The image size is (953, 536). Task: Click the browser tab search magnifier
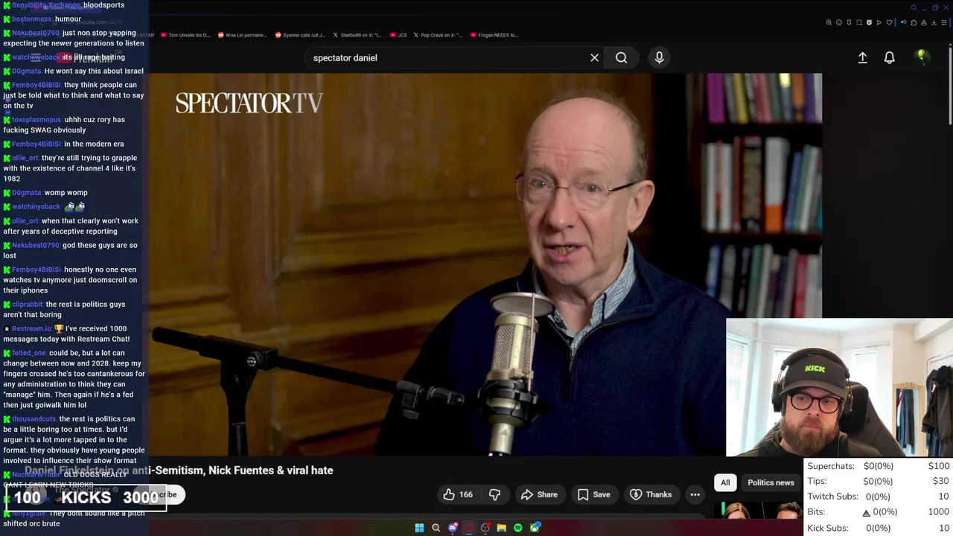914,7
